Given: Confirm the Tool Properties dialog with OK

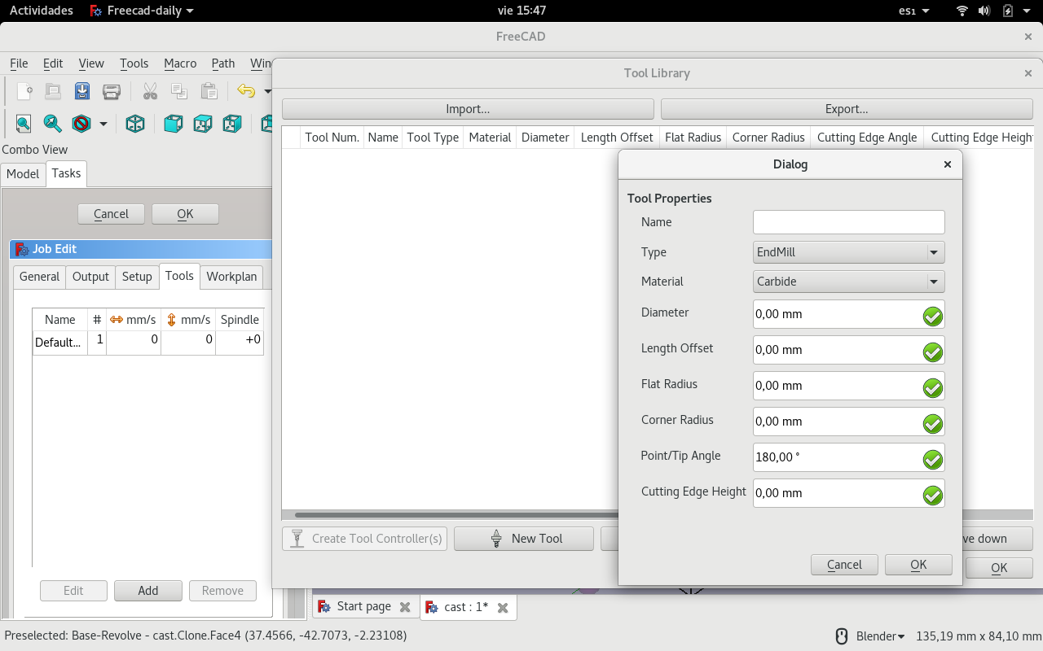Looking at the screenshot, I should pyautogui.click(x=918, y=565).
